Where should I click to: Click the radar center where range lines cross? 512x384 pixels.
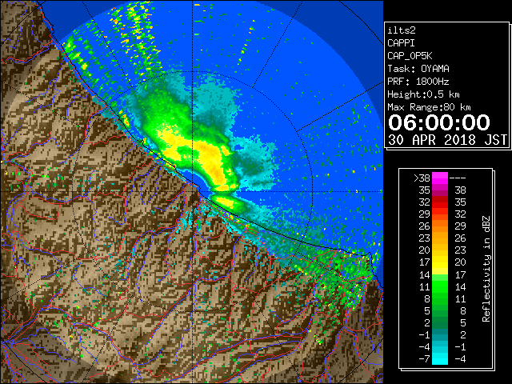(192, 192)
